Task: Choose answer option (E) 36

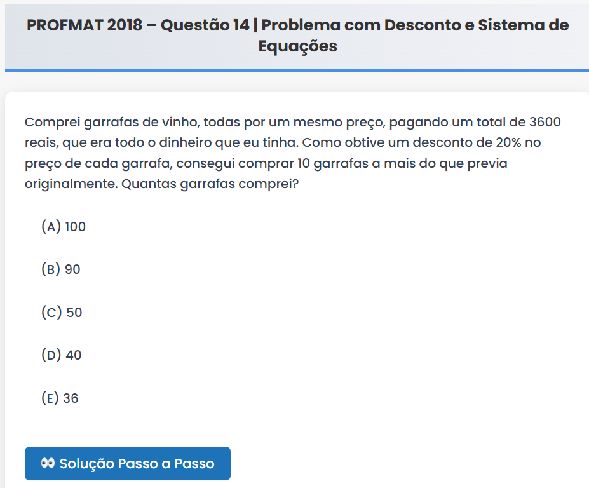Action: [60, 398]
